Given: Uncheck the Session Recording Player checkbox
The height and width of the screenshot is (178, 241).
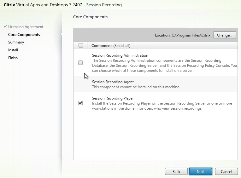Looking at the screenshot, I should pos(80,103).
